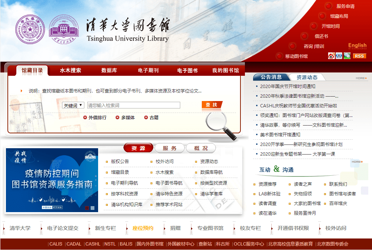Open the 按类型找资源 resource link
The width and height of the screenshot is (372, 250).
click(x=214, y=183)
